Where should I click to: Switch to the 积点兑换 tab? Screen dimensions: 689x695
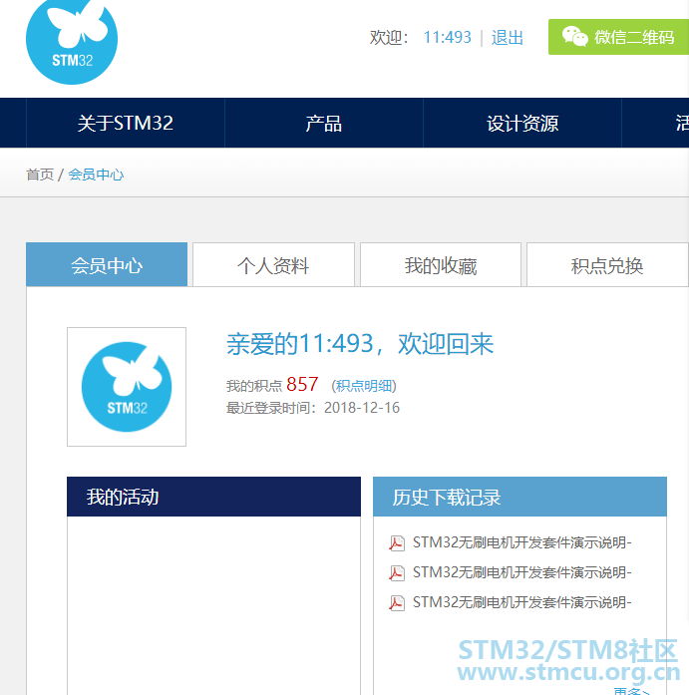[x=607, y=265]
